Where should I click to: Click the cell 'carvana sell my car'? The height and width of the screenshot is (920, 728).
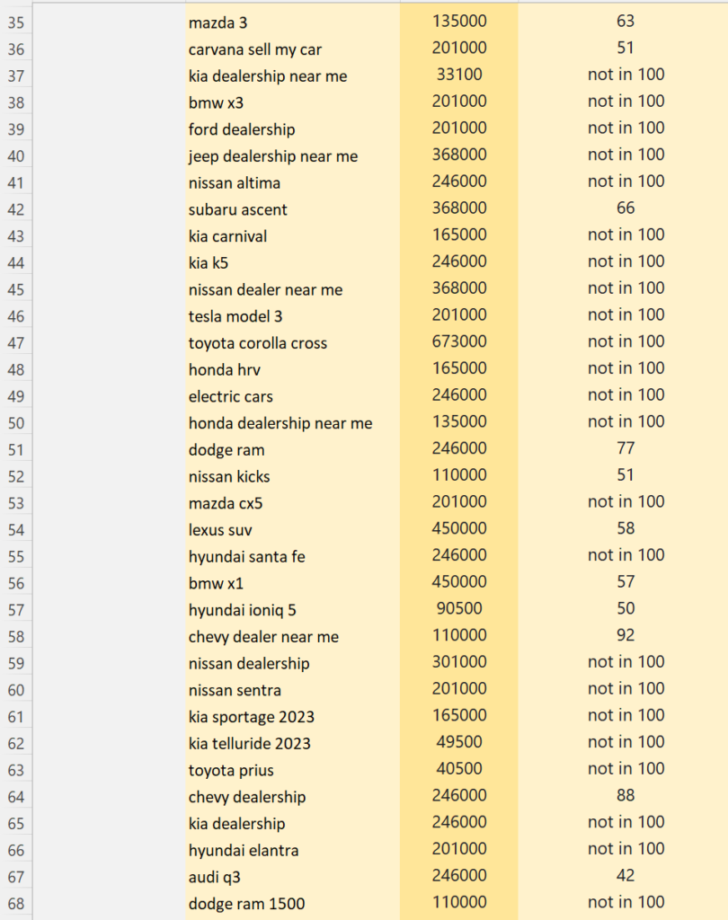(x=292, y=49)
